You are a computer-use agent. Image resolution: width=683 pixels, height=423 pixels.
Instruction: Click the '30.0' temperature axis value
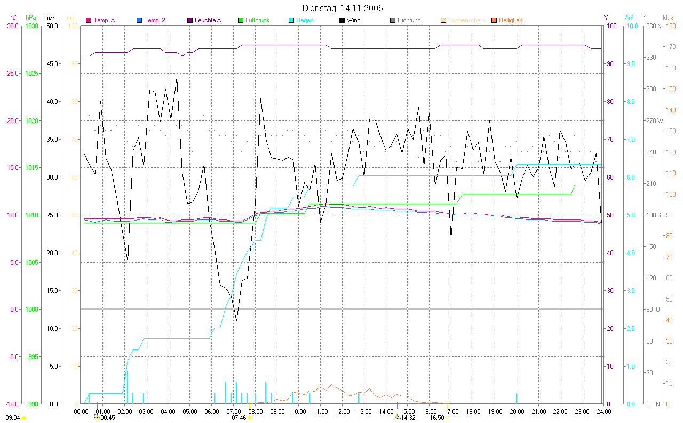[12, 26]
